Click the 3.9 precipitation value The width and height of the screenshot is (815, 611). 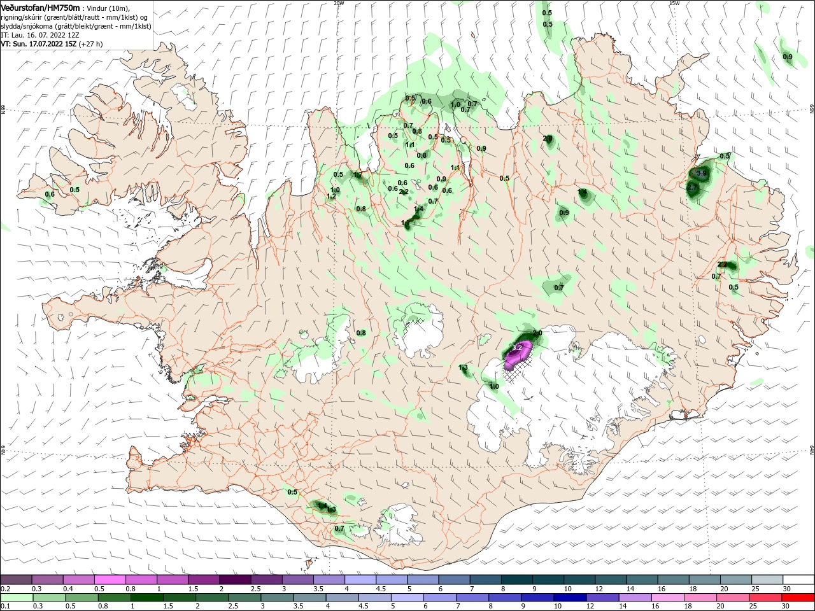coord(702,173)
